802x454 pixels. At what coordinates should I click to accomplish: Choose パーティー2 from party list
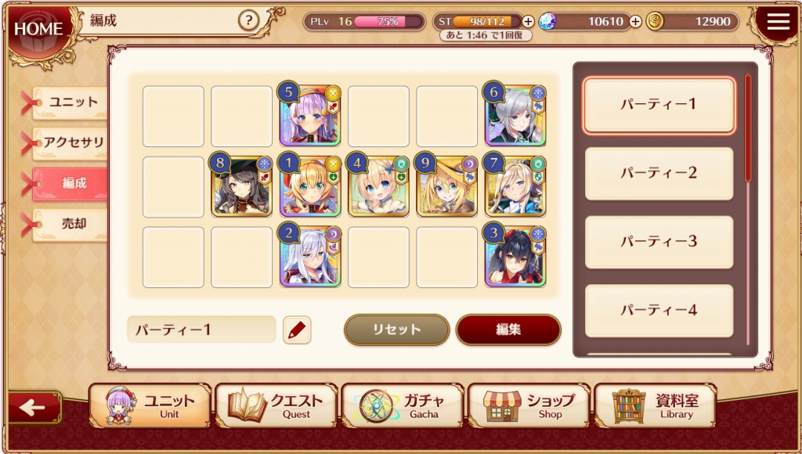659,173
